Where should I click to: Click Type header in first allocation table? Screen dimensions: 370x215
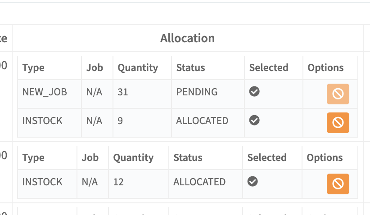tap(33, 68)
